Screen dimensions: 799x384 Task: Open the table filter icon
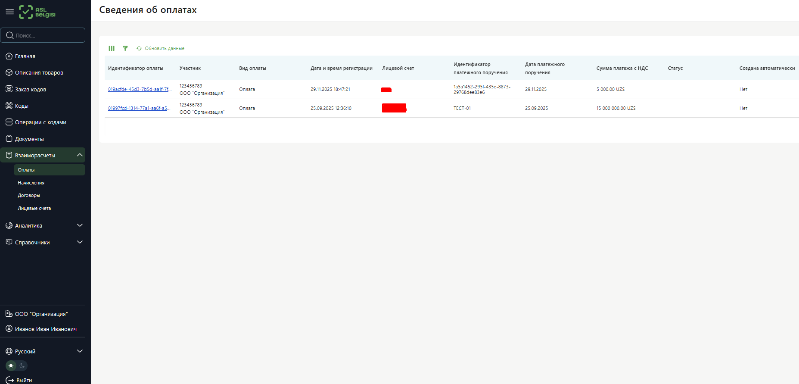click(x=125, y=48)
